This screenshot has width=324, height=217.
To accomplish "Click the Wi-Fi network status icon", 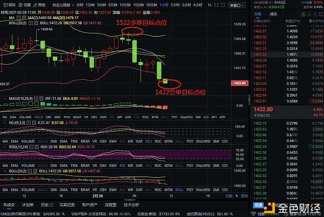I will click(x=253, y=214).
